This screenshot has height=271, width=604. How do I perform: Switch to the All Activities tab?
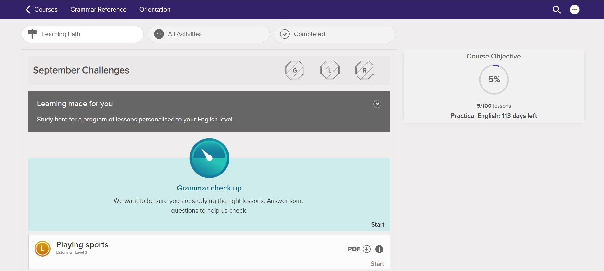click(208, 34)
